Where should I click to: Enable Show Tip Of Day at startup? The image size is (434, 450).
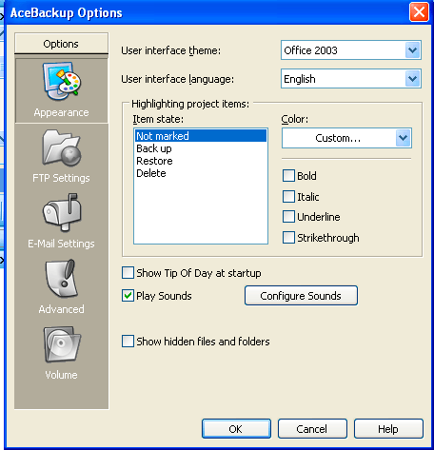tap(128, 273)
